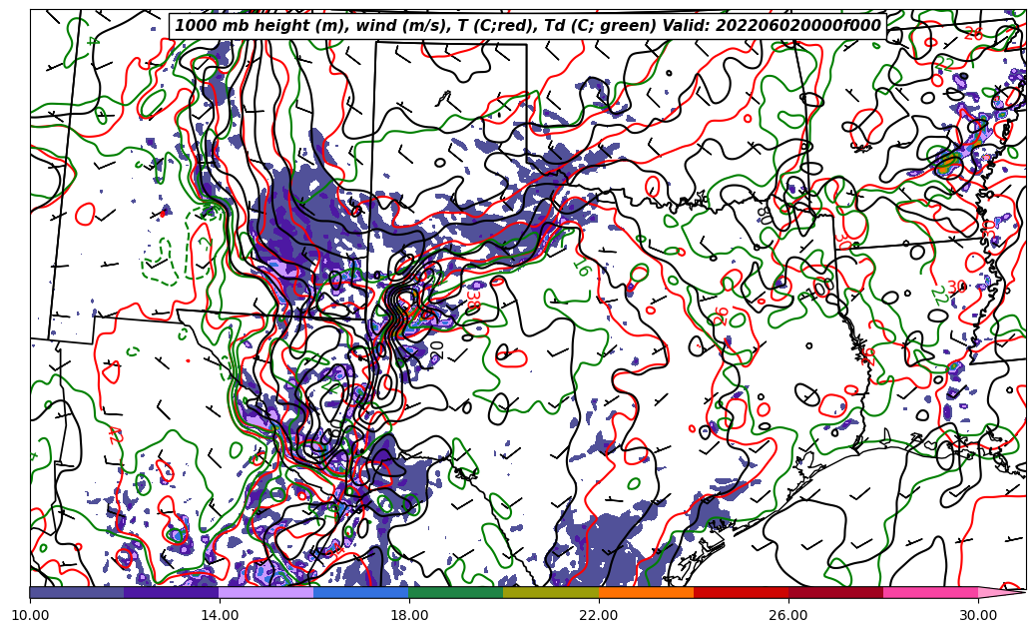
Task: Click the olive 20–22 colorbar segment
Action: point(551,592)
